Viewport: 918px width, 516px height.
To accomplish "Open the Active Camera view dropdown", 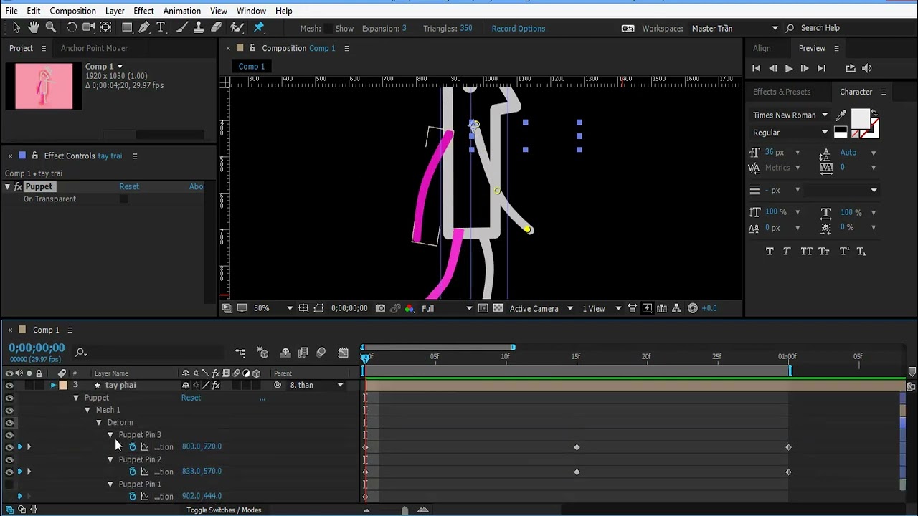I will tap(541, 309).
